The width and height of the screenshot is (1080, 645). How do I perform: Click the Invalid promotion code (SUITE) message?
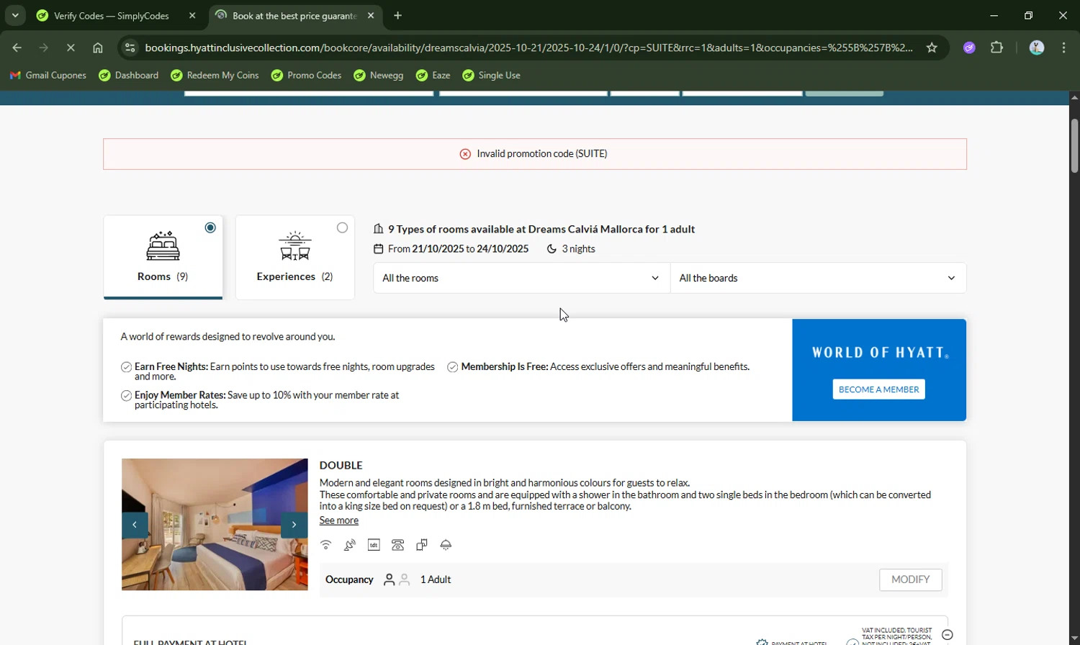pos(542,154)
